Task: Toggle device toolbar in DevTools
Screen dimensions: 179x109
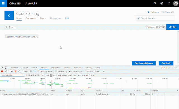Action: tap(6, 67)
